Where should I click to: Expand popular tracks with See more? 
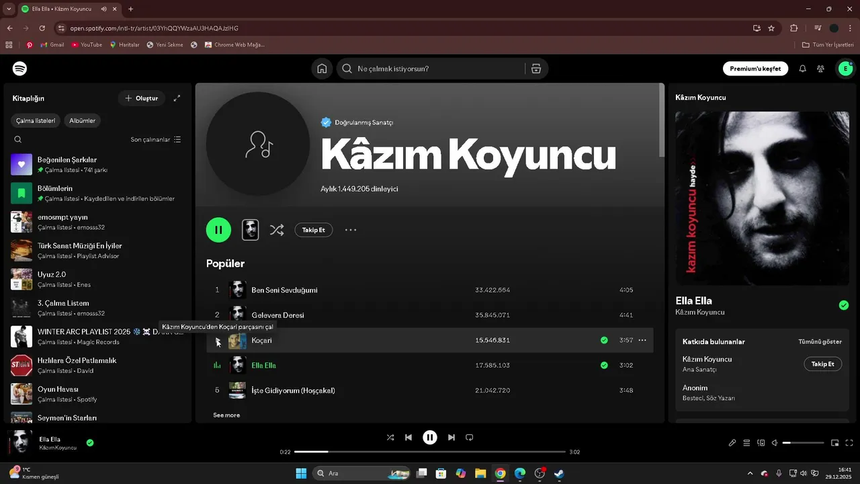(226, 415)
